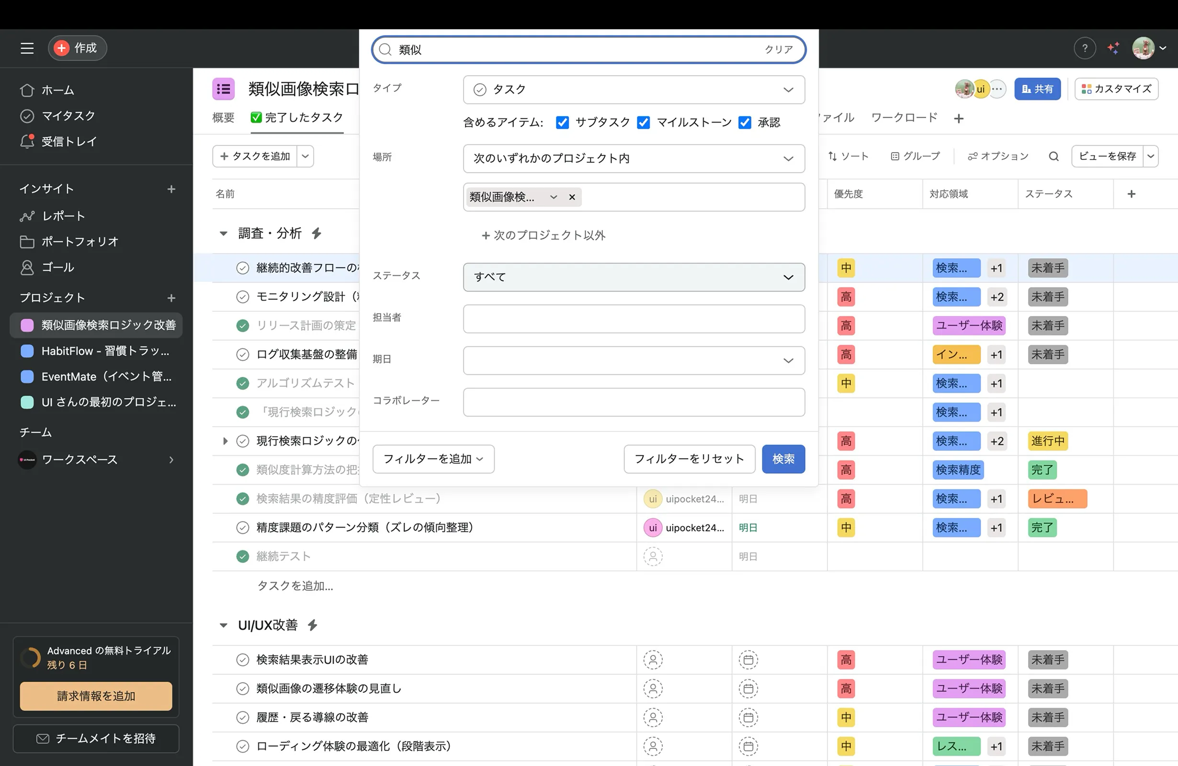The image size is (1178, 766).
Task: Collapse UI/UX改善 section
Action: click(223, 625)
